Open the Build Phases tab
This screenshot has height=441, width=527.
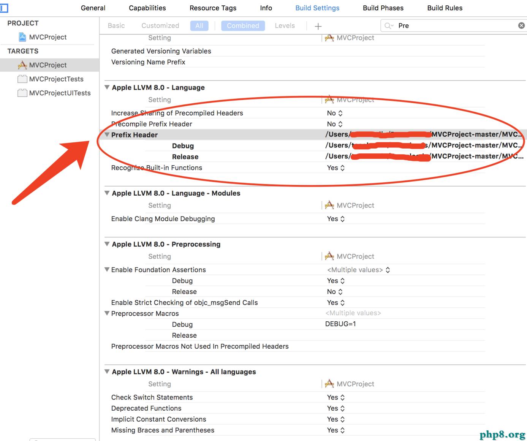[383, 8]
